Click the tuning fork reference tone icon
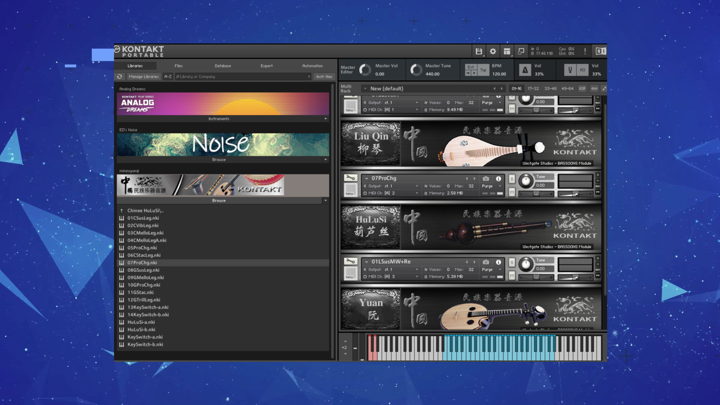 [x=570, y=70]
